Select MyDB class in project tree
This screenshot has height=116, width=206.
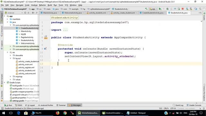23,34
